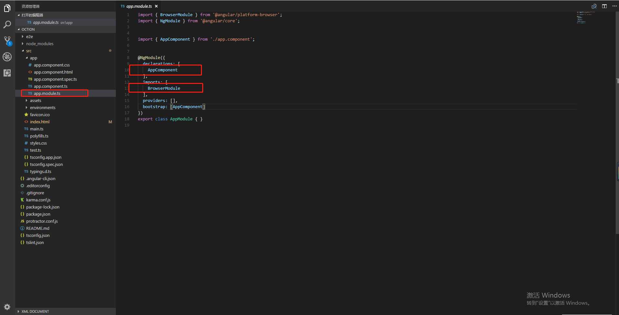Image resolution: width=619 pixels, height=315 pixels.
Task: Close the app.module.ts editor tab
Action: point(156,6)
